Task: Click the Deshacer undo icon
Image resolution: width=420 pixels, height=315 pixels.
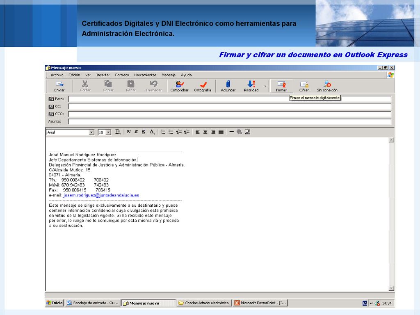Action: (154, 86)
